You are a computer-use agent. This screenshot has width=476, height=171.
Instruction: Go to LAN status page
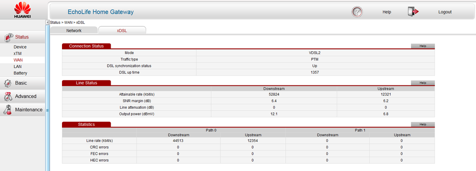point(18,66)
